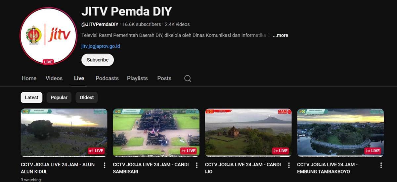Switch to the Podcasts tab
Image resolution: width=397 pixels, height=182 pixels.
point(107,78)
